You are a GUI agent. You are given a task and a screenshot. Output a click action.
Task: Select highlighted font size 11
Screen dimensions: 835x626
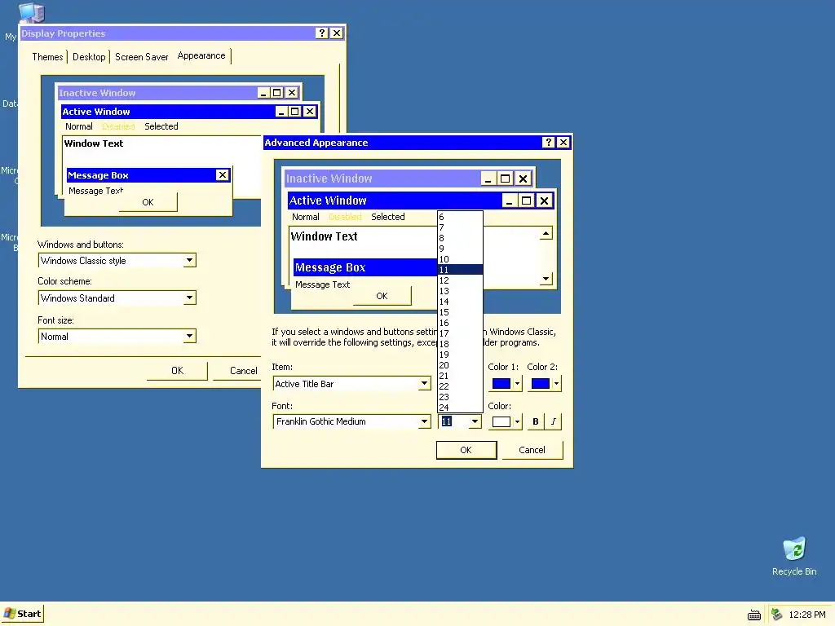[x=460, y=270]
